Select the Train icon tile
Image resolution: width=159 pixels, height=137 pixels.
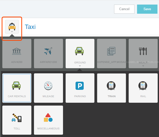[112, 88]
